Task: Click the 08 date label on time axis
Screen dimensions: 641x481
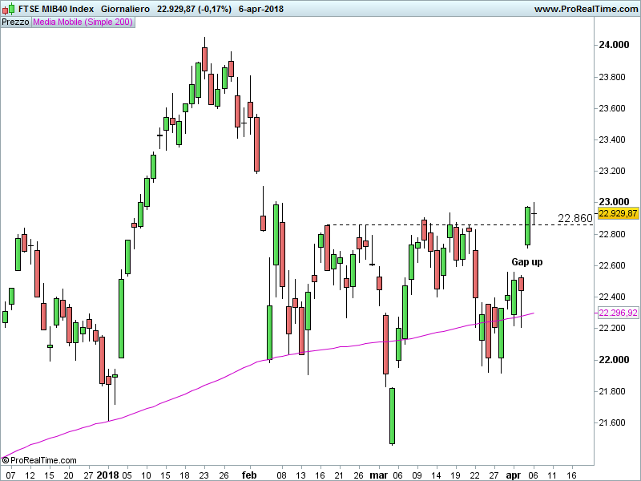Action: 281,475
